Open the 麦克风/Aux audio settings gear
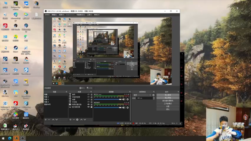Viewport: 251px width, 141px height. point(128,99)
